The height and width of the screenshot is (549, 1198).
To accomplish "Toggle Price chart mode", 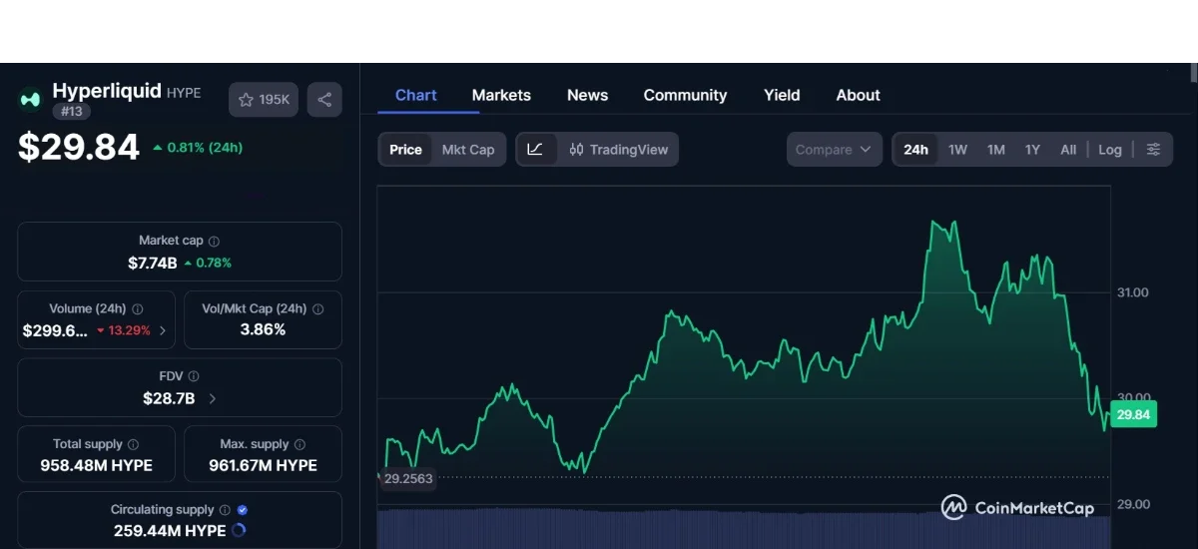I will (x=405, y=150).
